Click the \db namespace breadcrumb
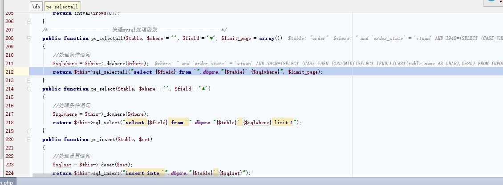 [36, 6]
